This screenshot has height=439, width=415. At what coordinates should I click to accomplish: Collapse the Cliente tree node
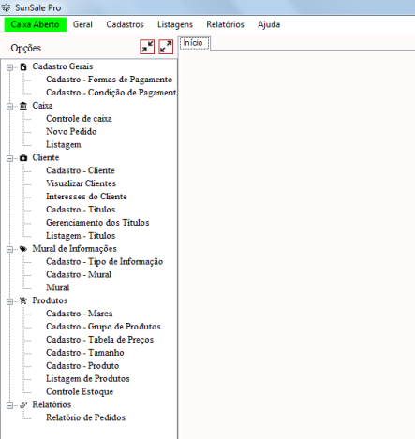10,158
